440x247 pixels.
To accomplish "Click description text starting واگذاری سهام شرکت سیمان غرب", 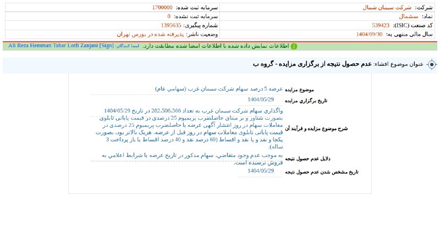I will coord(189,128).
